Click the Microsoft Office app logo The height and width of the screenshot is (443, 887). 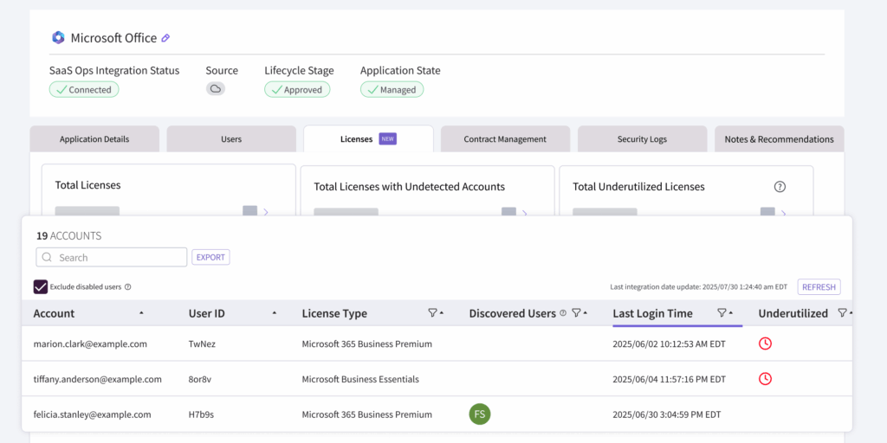pyautogui.click(x=58, y=37)
